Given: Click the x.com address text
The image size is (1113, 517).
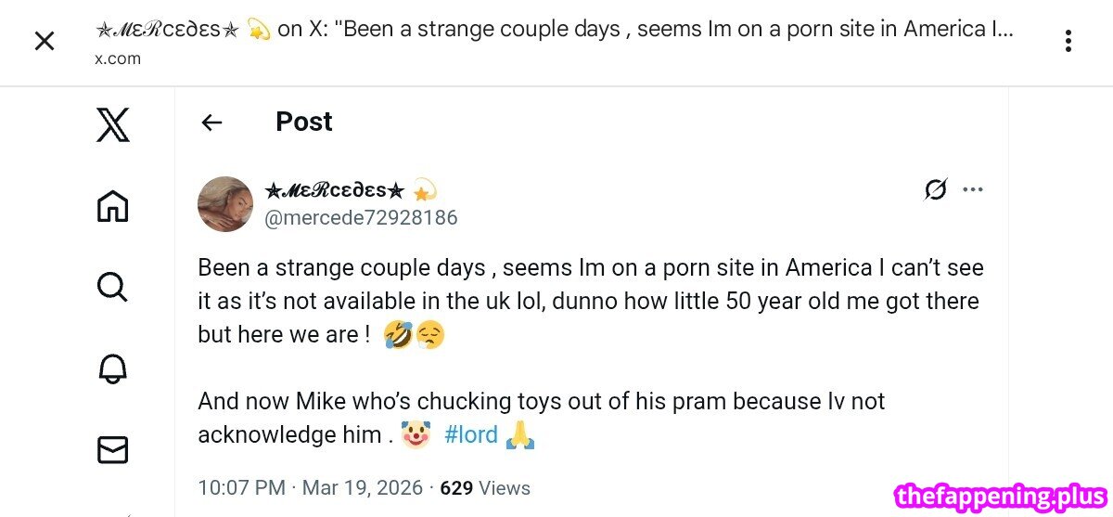Looking at the screenshot, I should click(x=118, y=58).
